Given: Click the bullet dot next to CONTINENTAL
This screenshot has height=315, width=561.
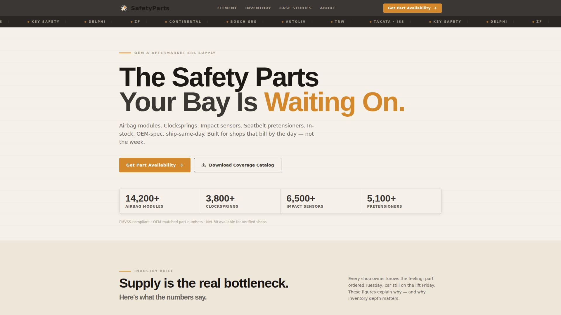Looking at the screenshot, I should click(x=166, y=22).
